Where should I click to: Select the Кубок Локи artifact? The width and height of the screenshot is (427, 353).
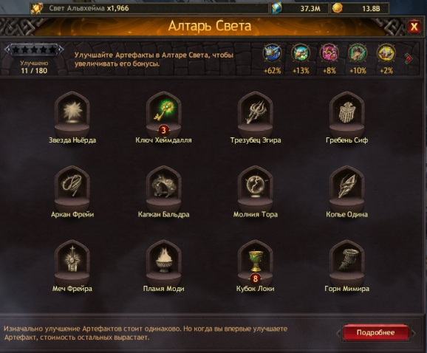pos(255,264)
